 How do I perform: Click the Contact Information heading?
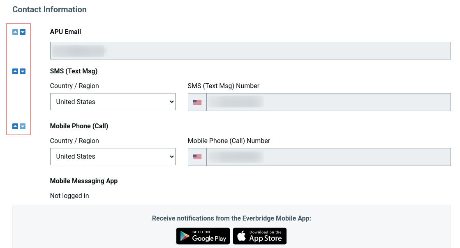[x=49, y=9]
